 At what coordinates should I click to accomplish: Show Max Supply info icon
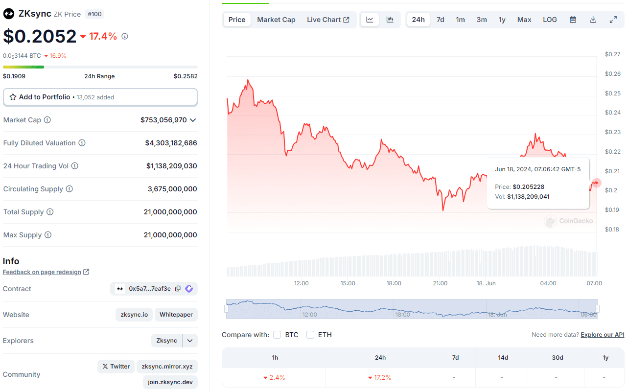pyautogui.click(x=48, y=235)
